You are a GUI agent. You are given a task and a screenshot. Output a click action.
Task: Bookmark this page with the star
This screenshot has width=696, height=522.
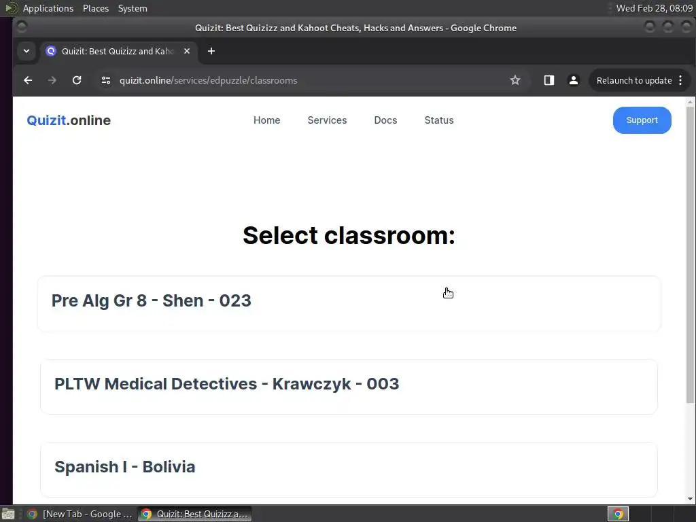[x=515, y=80]
